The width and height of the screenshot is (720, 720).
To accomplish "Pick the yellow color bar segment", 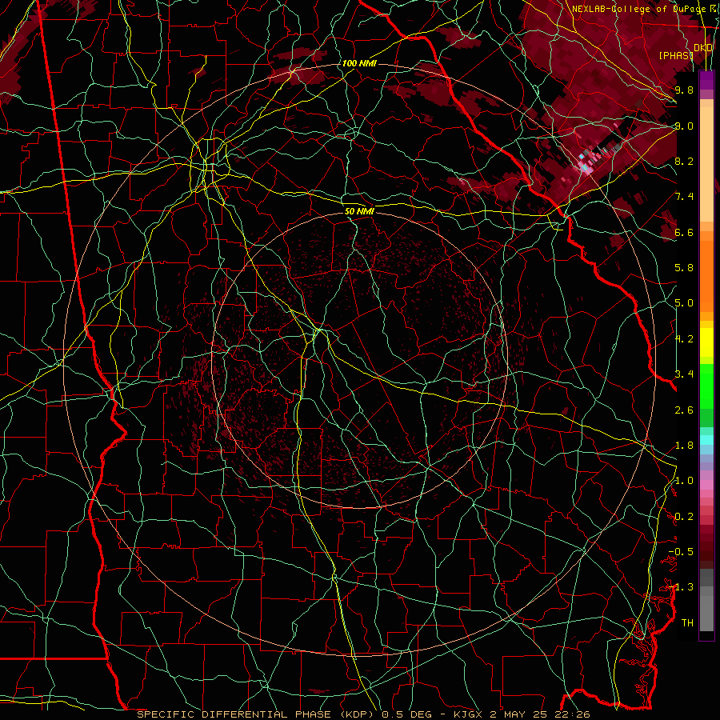I will click(706, 342).
